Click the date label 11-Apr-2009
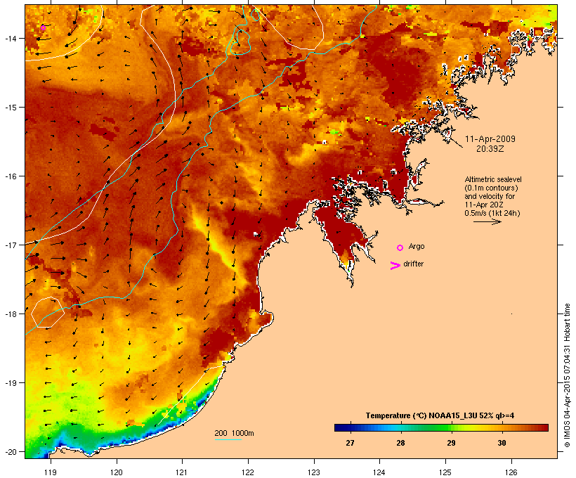This screenshot has width=576, height=478. click(490, 139)
